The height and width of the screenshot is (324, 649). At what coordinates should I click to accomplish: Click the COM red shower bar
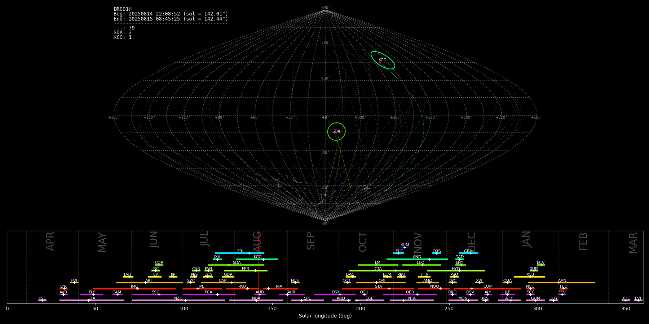(x=488, y=289)
